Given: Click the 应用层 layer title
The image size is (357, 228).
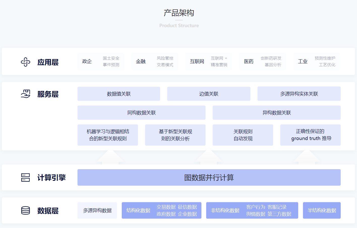Looking at the screenshot, I should click(x=48, y=62).
